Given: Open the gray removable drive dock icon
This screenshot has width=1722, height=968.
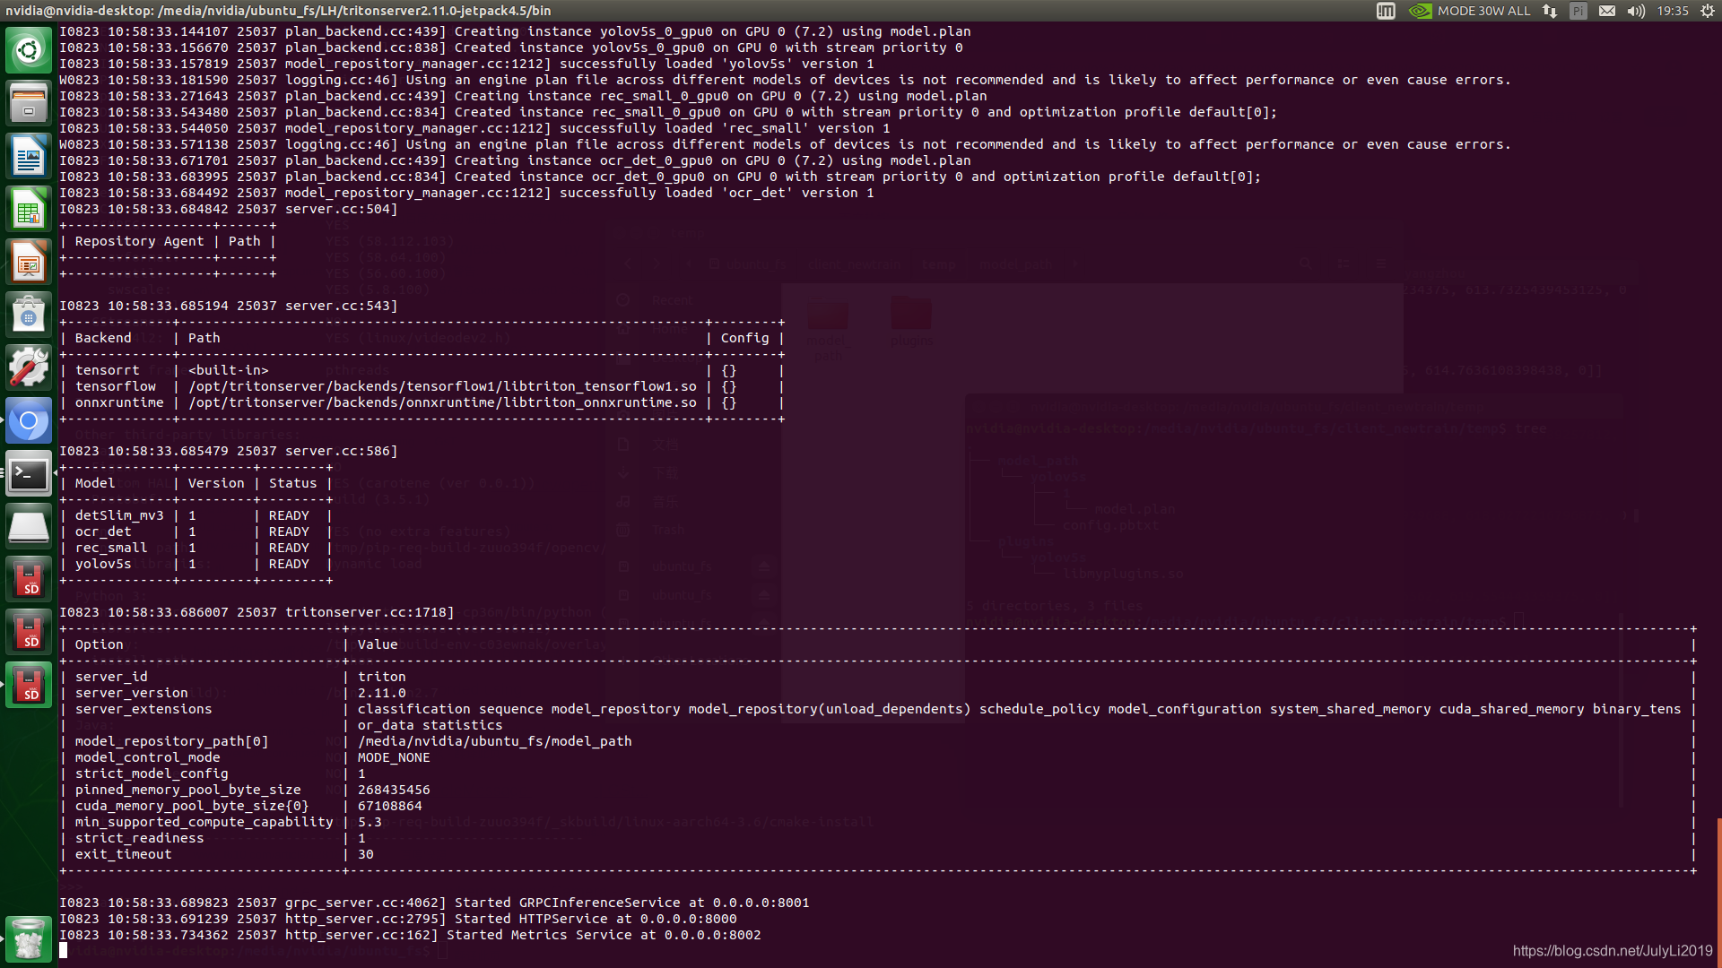Looking at the screenshot, I should [x=29, y=526].
